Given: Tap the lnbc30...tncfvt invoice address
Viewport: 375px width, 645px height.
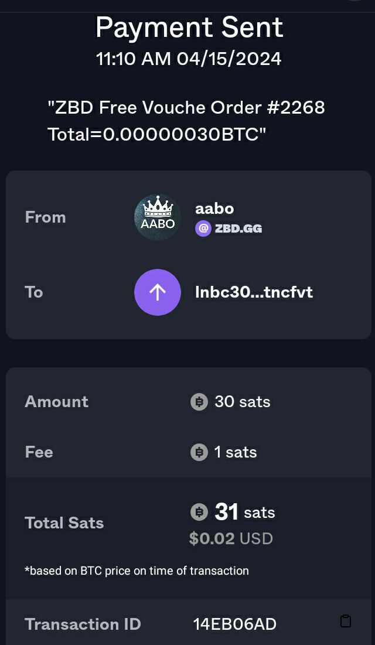Looking at the screenshot, I should tap(254, 292).
